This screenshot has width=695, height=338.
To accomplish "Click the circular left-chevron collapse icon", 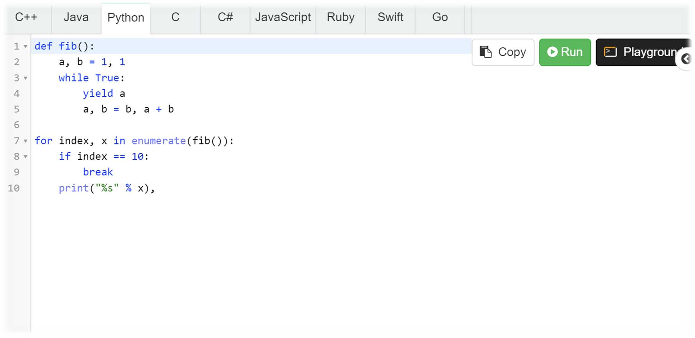I will point(686,59).
